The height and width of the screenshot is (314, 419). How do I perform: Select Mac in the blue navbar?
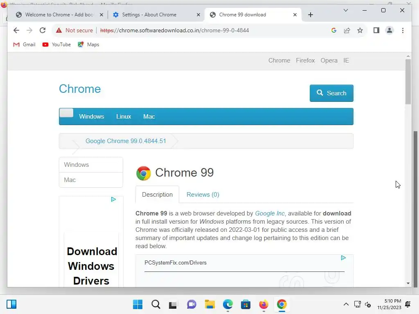click(x=149, y=117)
